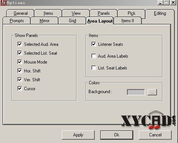Open background color picker ellipsis button
The height and width of the screenshot is (143, 178).
click(x=152, y=92)
